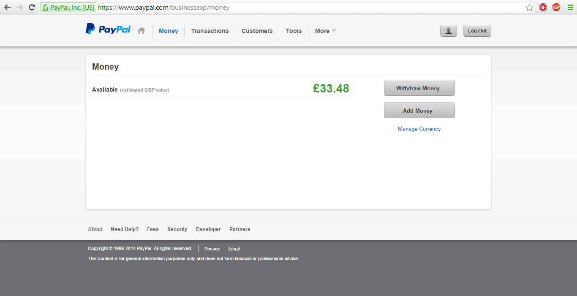Image resolution: width=577 pixels, height=296 pixels.
Task: Open the red stop-hand extension icon
Action: pyautogui.click(x=543, y=7)
